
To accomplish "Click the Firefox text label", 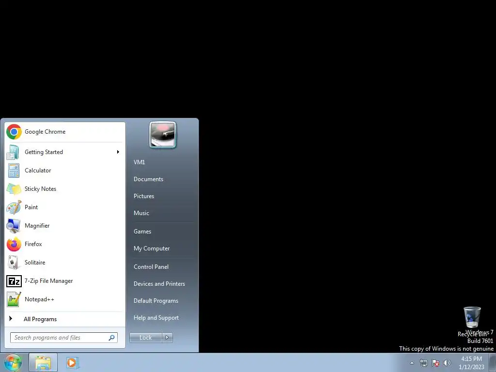I will tap(33, 244).
